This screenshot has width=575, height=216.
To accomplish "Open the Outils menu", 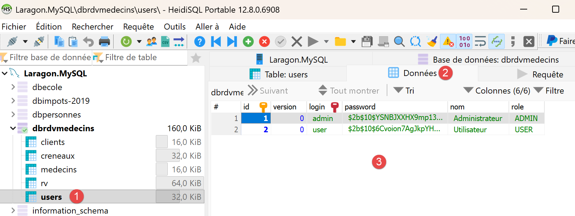I will (x=175, y=27).
